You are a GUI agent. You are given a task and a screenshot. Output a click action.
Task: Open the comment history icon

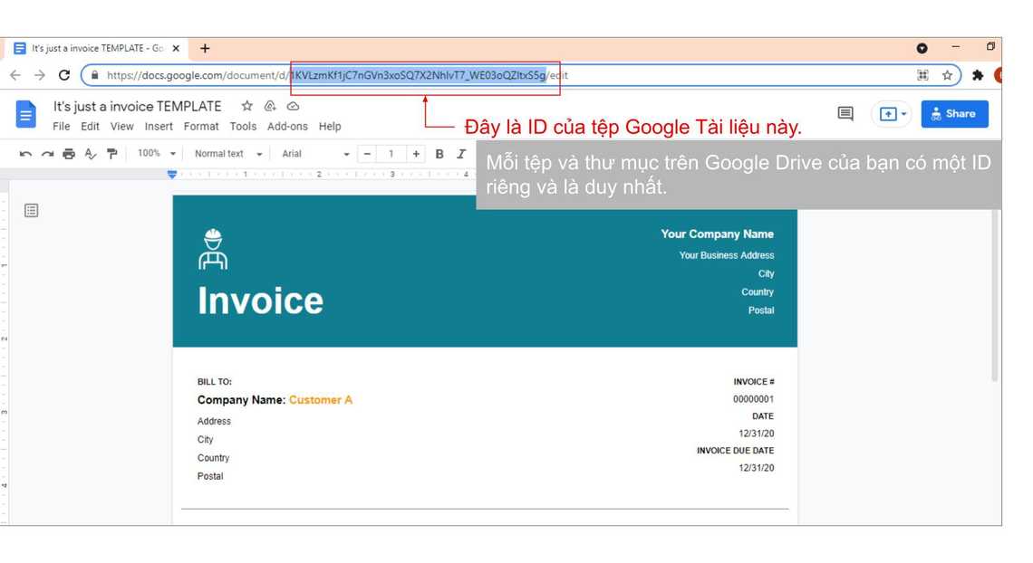[845, 113]
